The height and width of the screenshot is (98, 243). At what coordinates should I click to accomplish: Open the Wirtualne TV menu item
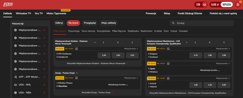23,13
